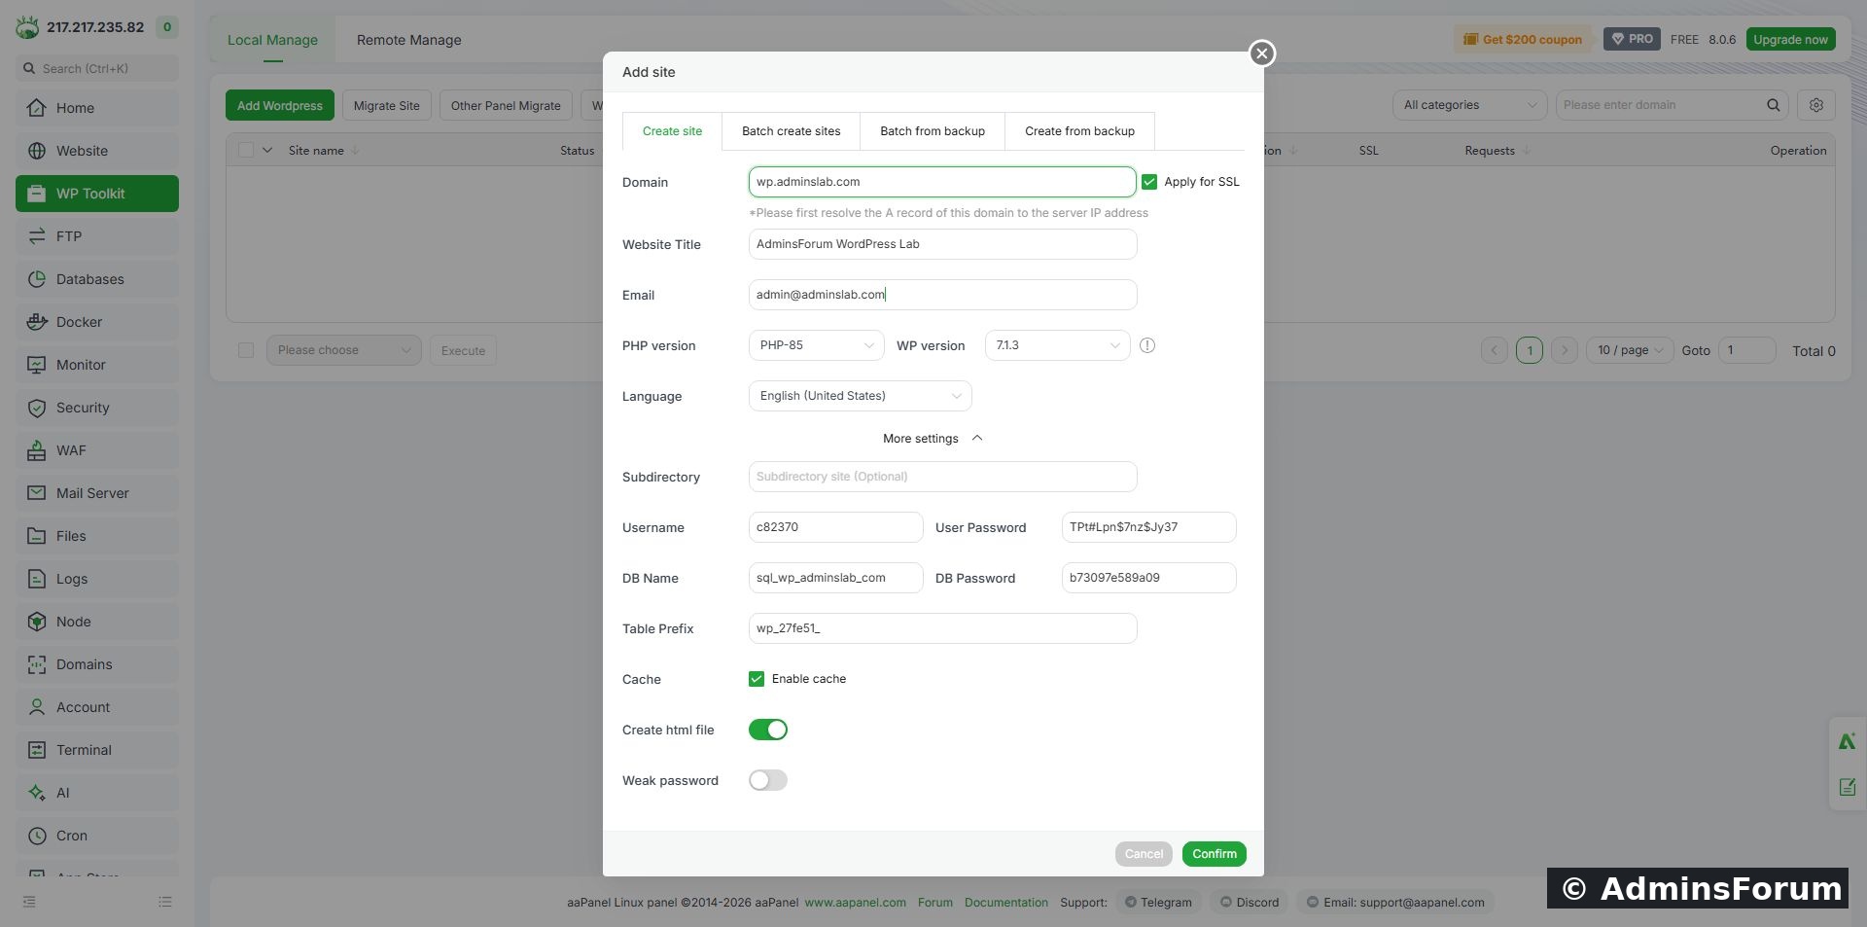Open the WAF firewall icon
1867x927 pixels.
pos(37,450)
